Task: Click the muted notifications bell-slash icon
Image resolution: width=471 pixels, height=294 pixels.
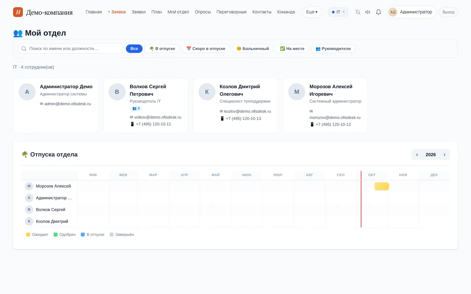Action: 358,12
